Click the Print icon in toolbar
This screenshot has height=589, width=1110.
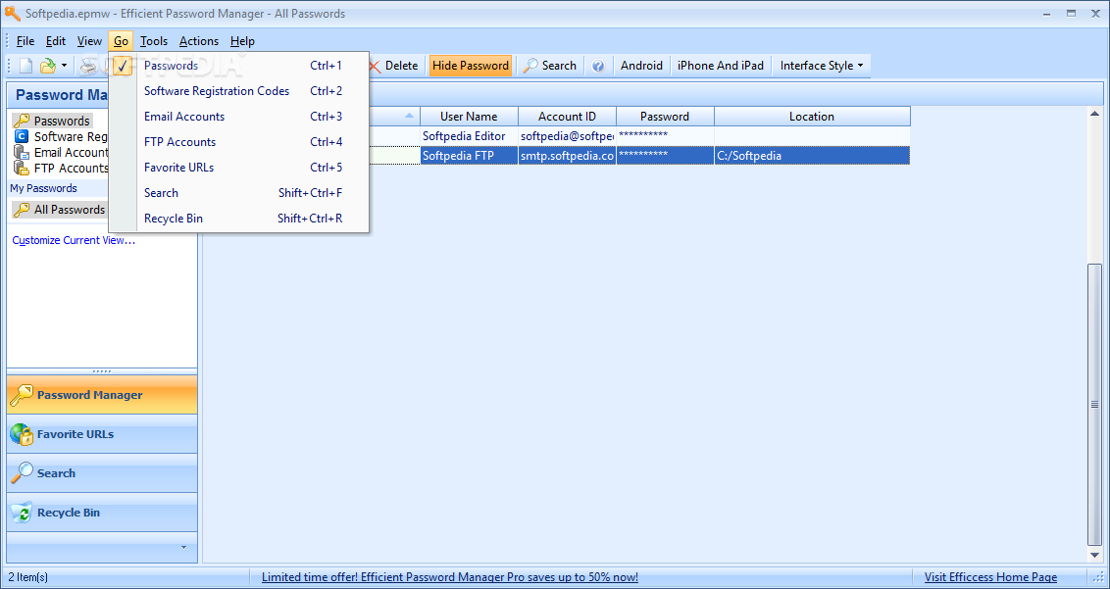89,66
